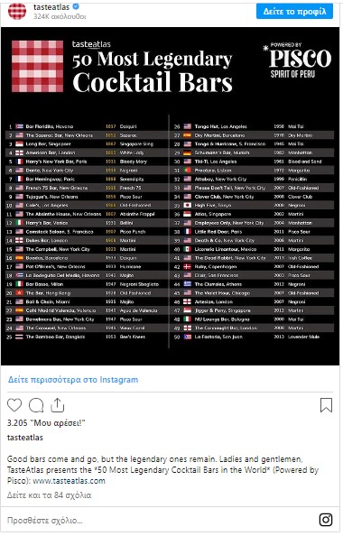
Task: Save the post with the bookmark icon
Action: pos(326,405)
